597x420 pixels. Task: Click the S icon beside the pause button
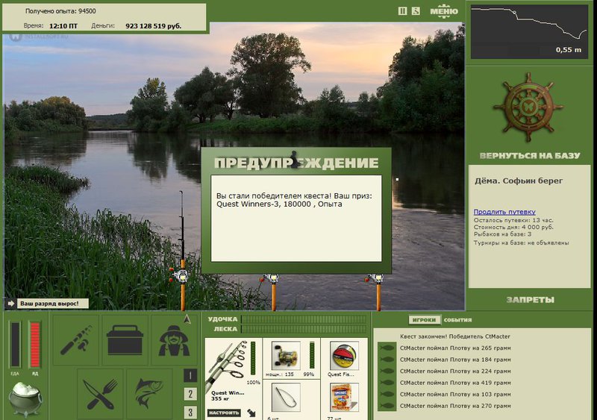[416, 11]
